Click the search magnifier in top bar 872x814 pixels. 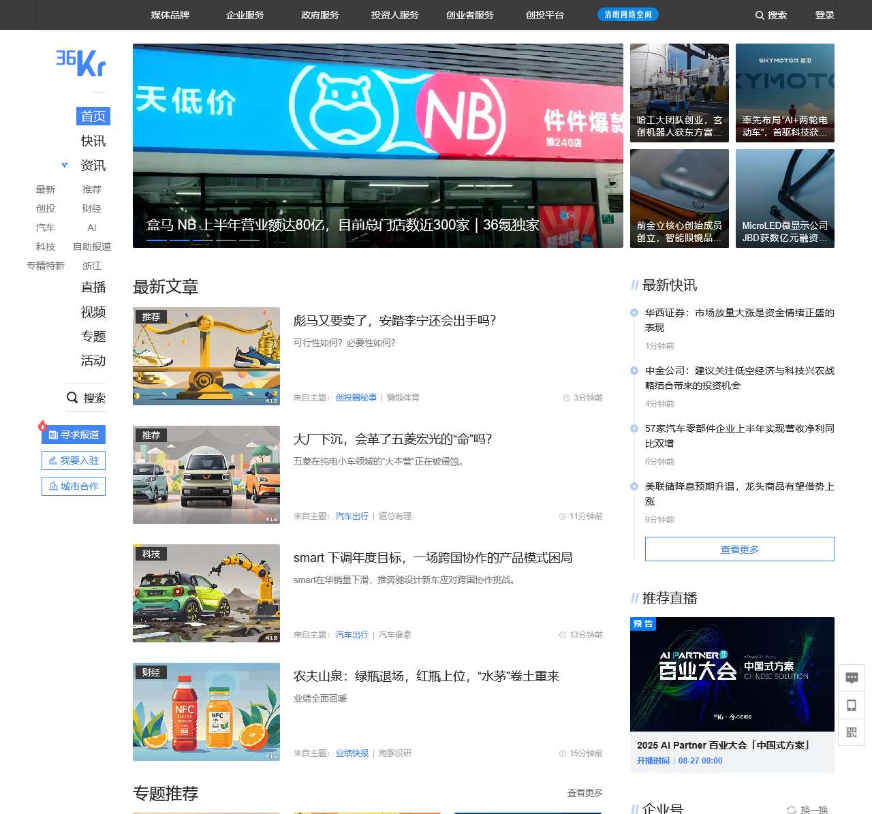(x=760, y=15)
